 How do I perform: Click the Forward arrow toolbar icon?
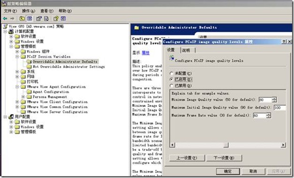click(x=12, y=19)
